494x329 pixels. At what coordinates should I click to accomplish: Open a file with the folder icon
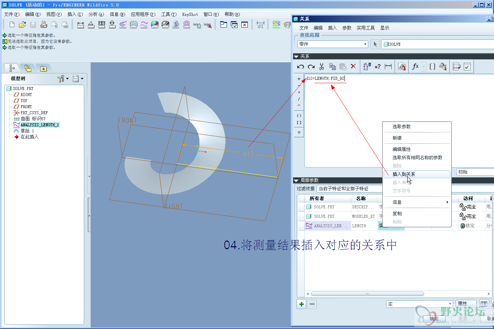tap(22, 25)
